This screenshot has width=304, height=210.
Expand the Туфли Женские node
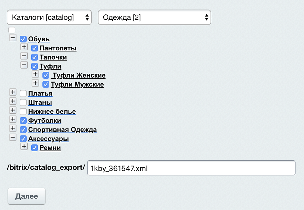[35, 74]
